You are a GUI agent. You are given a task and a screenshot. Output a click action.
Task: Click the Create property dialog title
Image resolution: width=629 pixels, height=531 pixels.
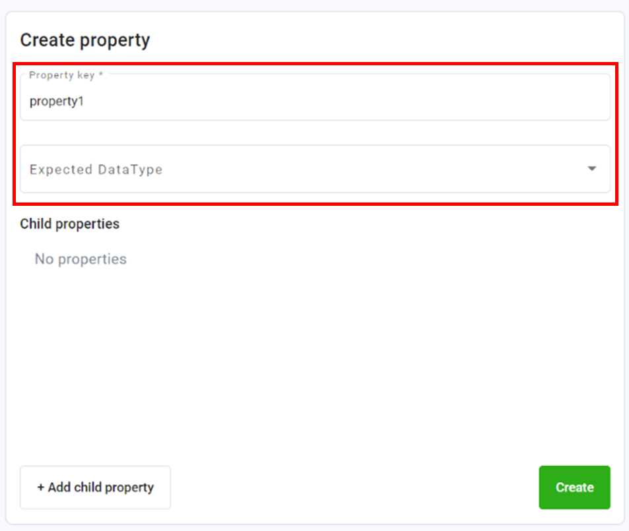pyautogui.click(x=84, y=40)
